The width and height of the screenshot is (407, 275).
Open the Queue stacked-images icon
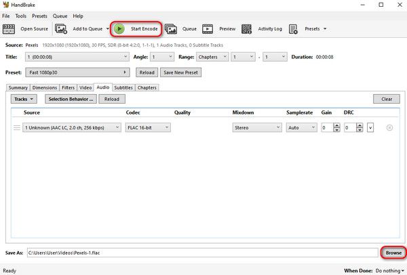171,28
